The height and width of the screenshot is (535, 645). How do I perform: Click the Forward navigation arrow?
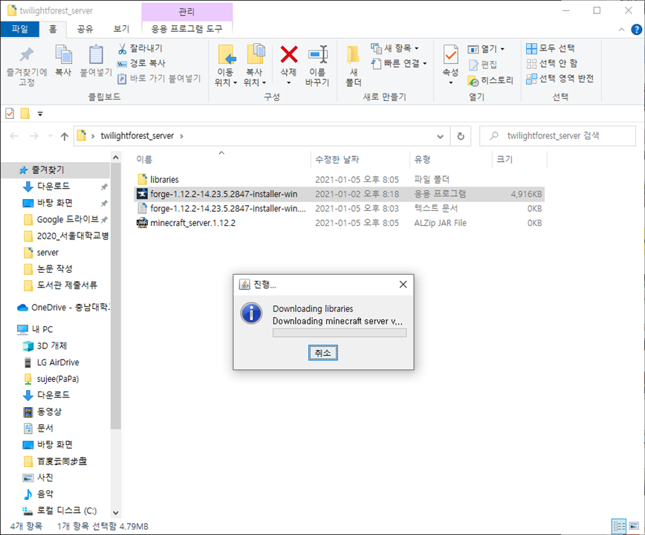pyautogui.click(x=34, y=136)
